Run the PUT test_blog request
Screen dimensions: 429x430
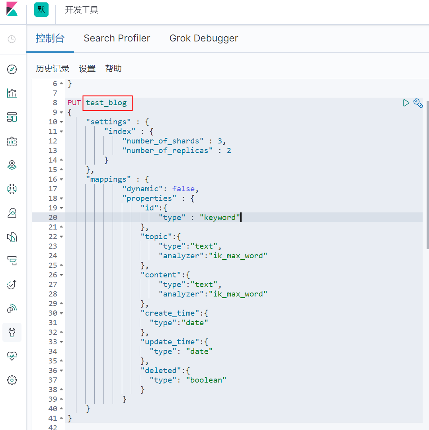tap(406, 103)
